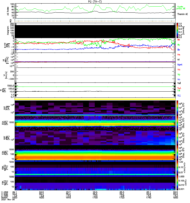Viewport: 190px width, 203px height.
Task: Click the B_FIT GSE axis label
Action: (x=7, y=45)
